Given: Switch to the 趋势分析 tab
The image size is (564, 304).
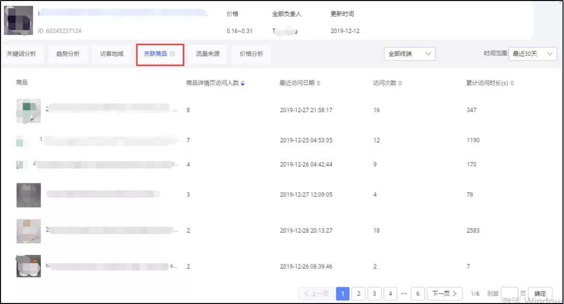Looking at the screenshot, I should click(67, 54).
